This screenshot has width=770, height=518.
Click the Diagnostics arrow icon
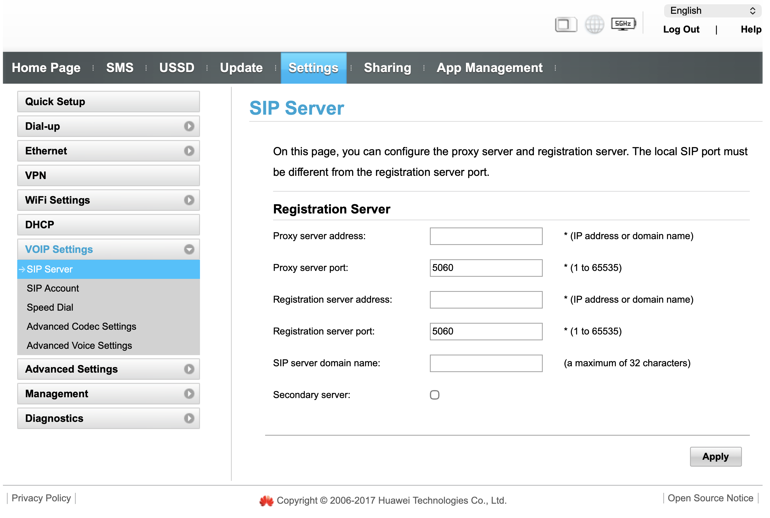[x=189, y=418]
